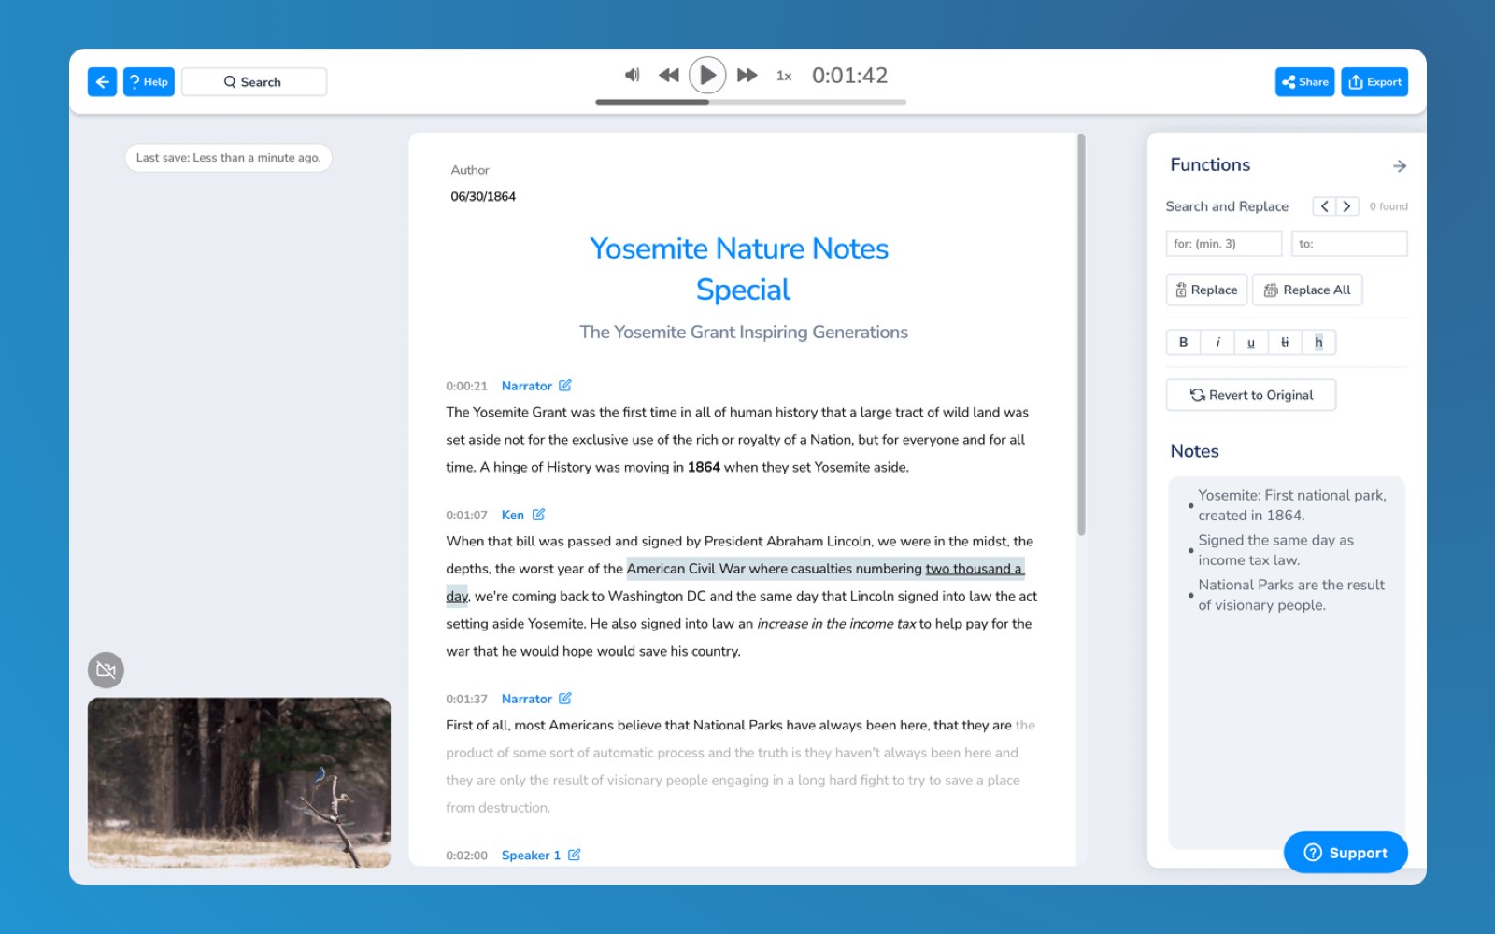Click the Share button
The height and width of the screenshot is (934, 1495).
(1304, 82)
